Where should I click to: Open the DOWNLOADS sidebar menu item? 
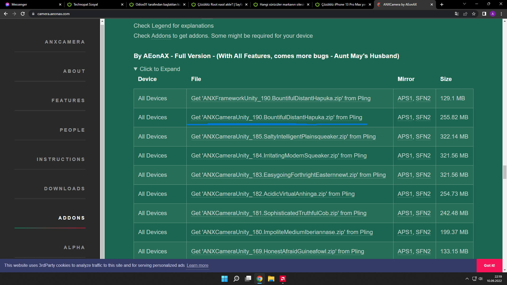pos(64,189)
